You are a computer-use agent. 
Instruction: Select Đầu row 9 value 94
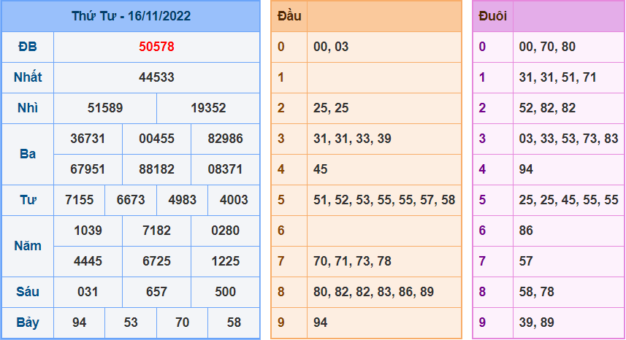[x=320, y=322]
